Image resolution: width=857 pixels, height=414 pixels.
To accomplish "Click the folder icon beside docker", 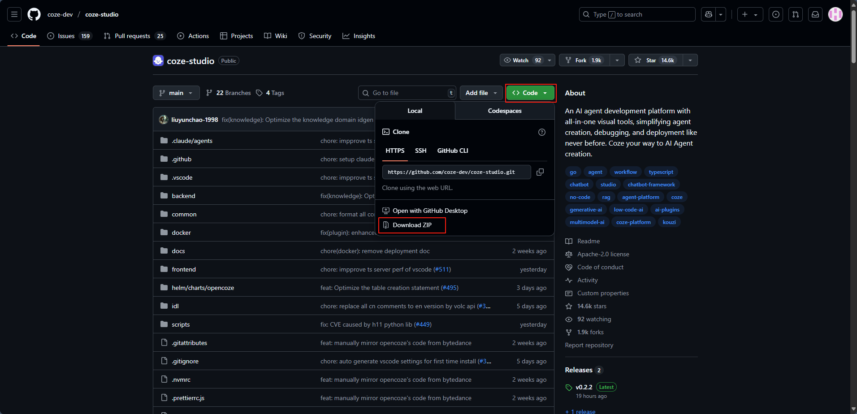I will point(164,233).
